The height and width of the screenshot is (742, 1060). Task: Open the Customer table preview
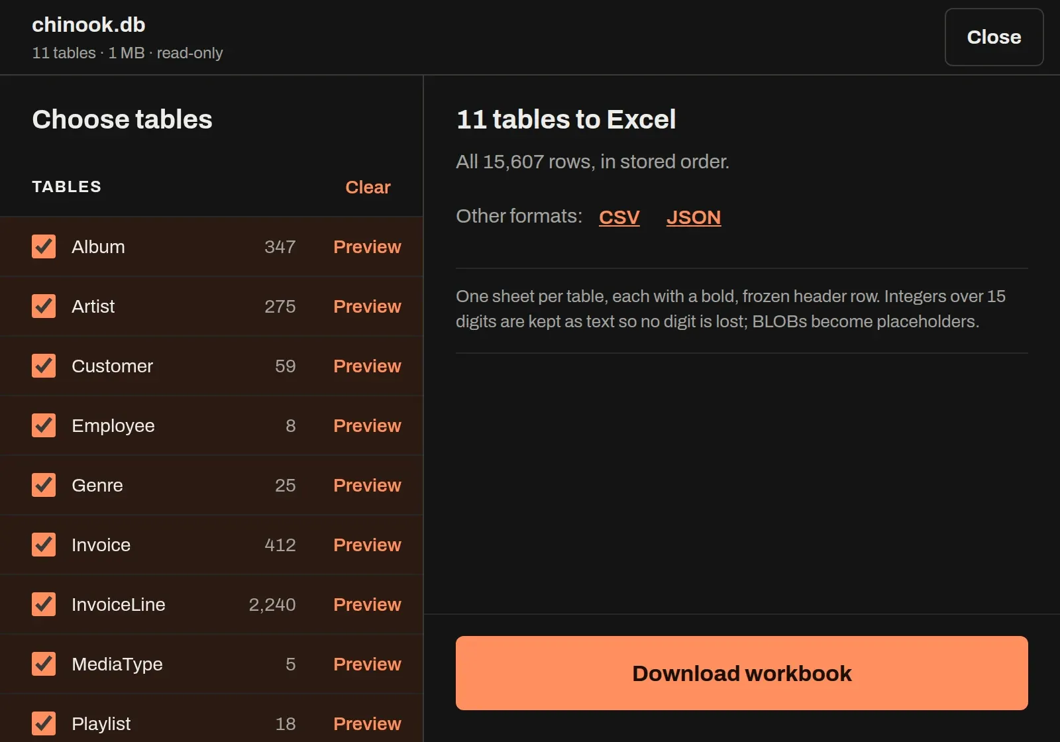(367, 366)
